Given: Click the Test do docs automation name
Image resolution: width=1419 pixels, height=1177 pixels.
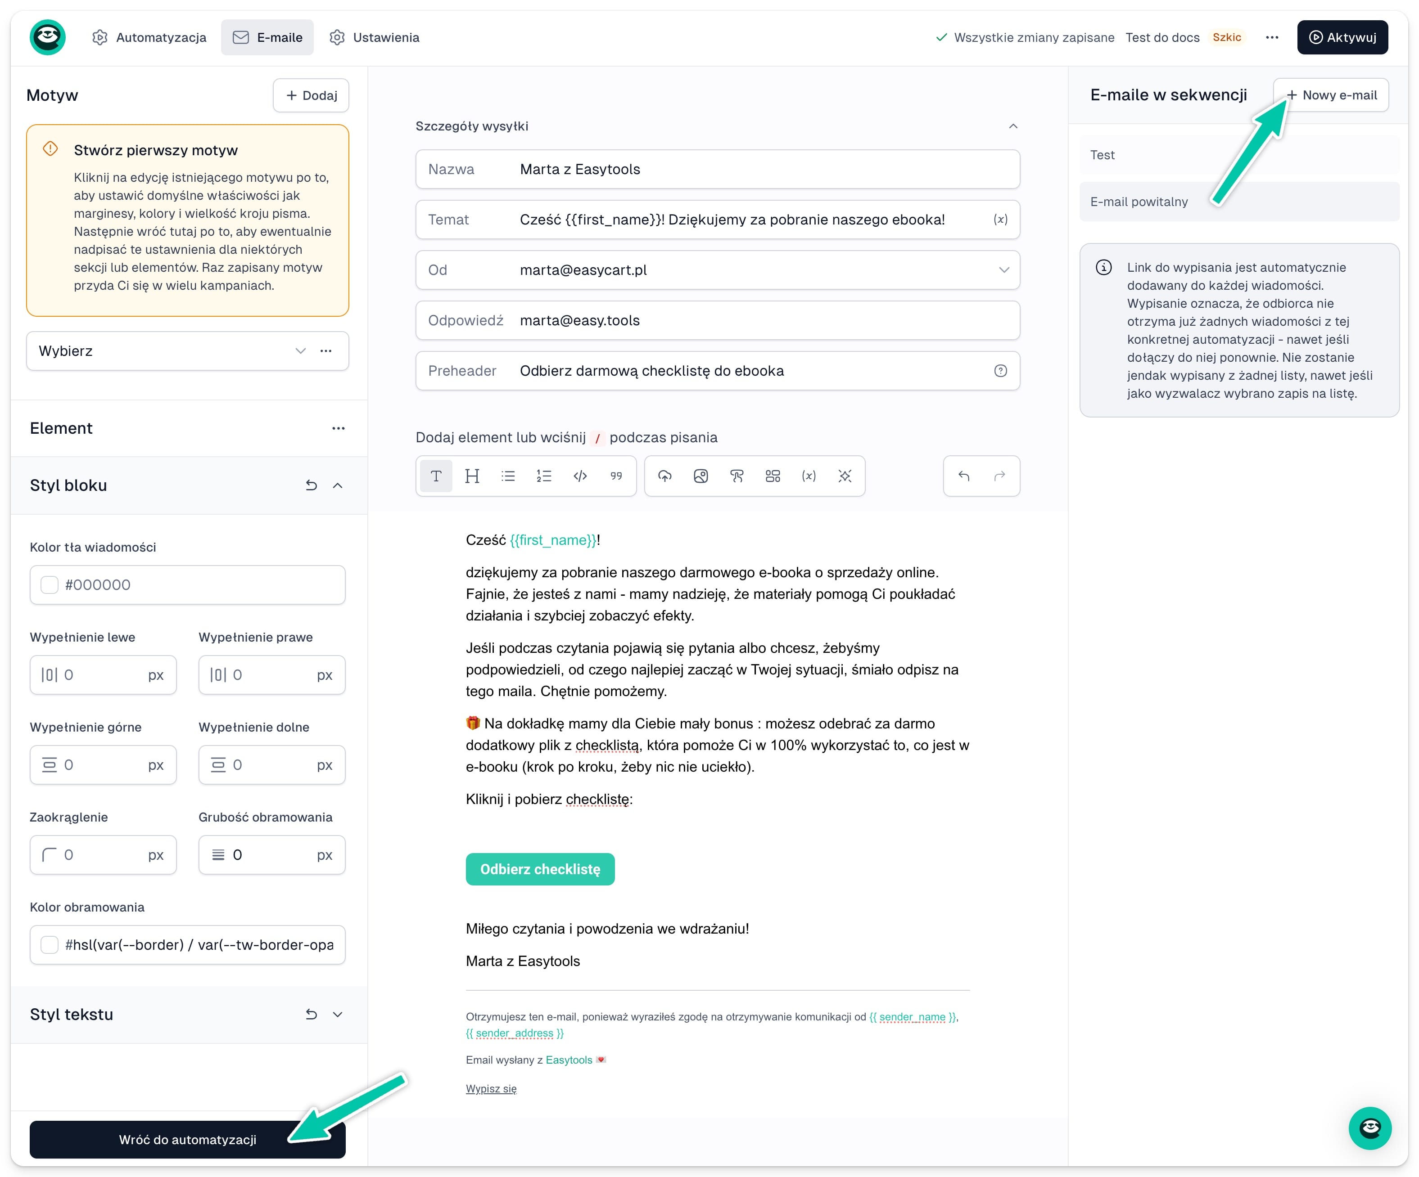Looking at the screenshot, I should [x=1162, y=37].
